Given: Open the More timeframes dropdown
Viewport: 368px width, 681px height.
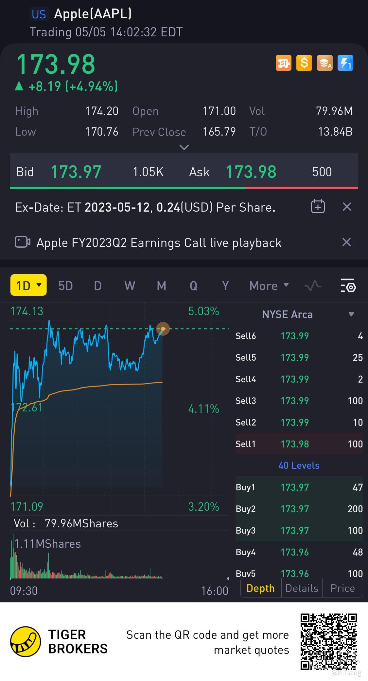Looking at the screenshot, I should pyautogui.click(x=269, y=286).
